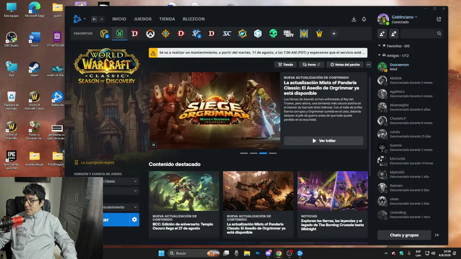
Task: Open the World of Warcraft retail favorite icon
Action: coord(104,34)
